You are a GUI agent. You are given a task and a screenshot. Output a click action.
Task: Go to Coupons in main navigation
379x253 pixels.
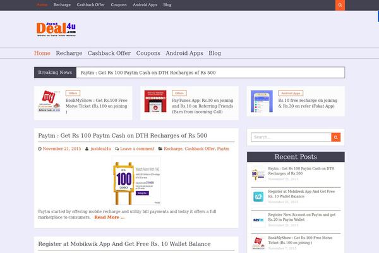click(x=148, y=53)
